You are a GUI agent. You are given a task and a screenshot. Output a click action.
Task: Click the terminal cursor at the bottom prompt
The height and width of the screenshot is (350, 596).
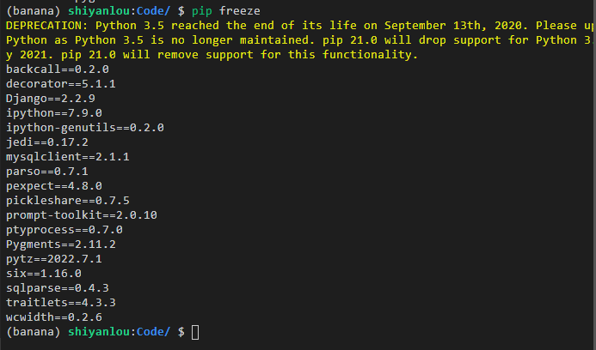point(195,332)
